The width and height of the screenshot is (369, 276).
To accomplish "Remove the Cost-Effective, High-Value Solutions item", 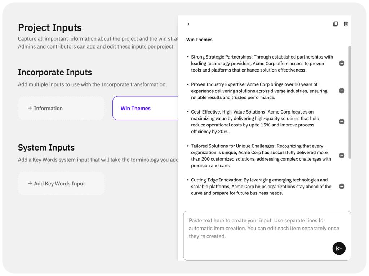I will point(342,121).
